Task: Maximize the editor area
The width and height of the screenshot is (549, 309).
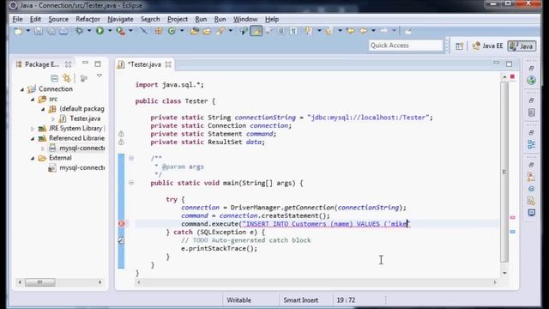Action: click(x=509, y=64)
